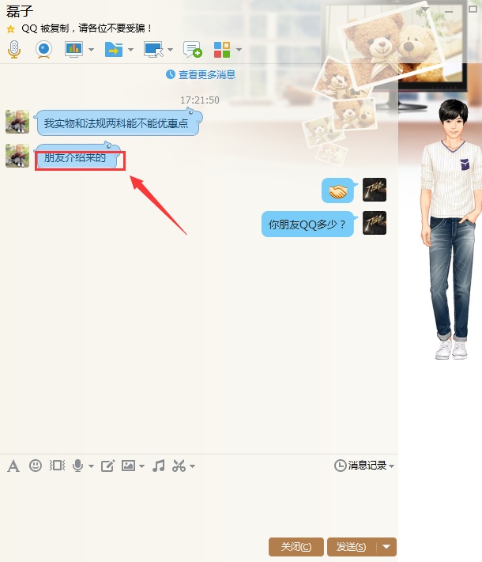Image resolution: width=482 pixels, height=562 pixels.
Task: Click the send picture icon
Action: (x=128, y=466)
